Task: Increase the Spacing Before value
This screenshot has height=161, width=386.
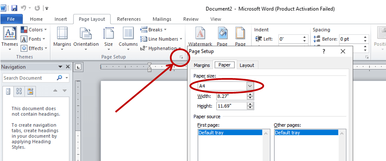Action: (366, 37)
